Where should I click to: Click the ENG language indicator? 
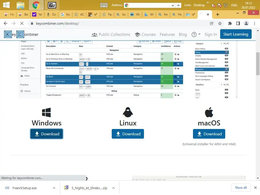234,5
